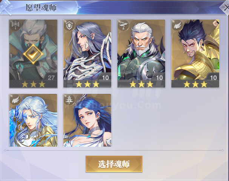This screenshot has width=229, height=181.
Task: Pick the white-haired ice character card
Action: 33,120
